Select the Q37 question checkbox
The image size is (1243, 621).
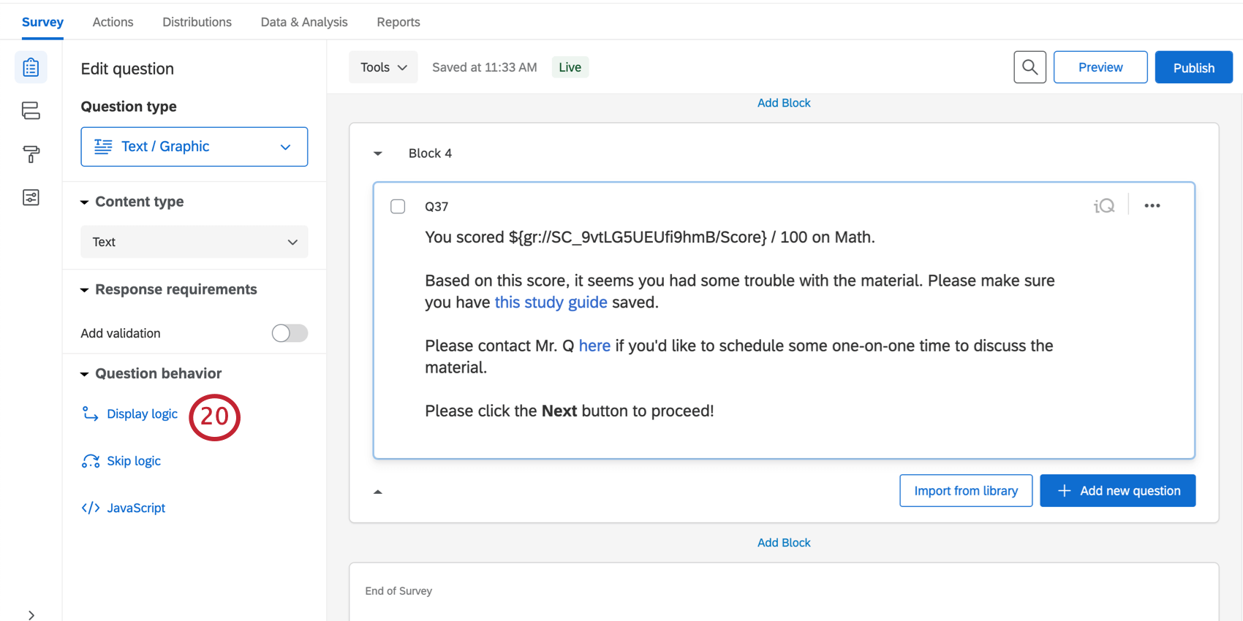click(398, 207)
